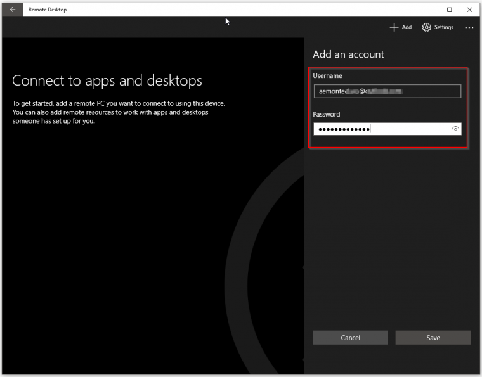Click the Add plus button

point(401,27)
